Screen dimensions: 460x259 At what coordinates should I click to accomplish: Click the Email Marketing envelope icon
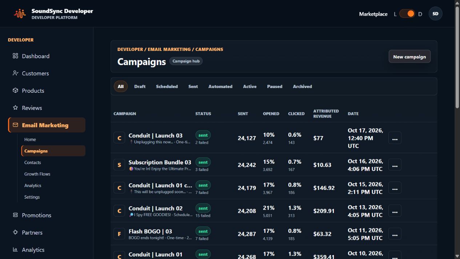[x=15, y=125]
